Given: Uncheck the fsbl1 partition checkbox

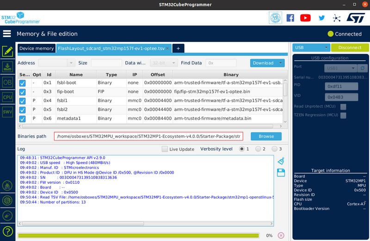Looking at the screenshot, I should 22,101.
